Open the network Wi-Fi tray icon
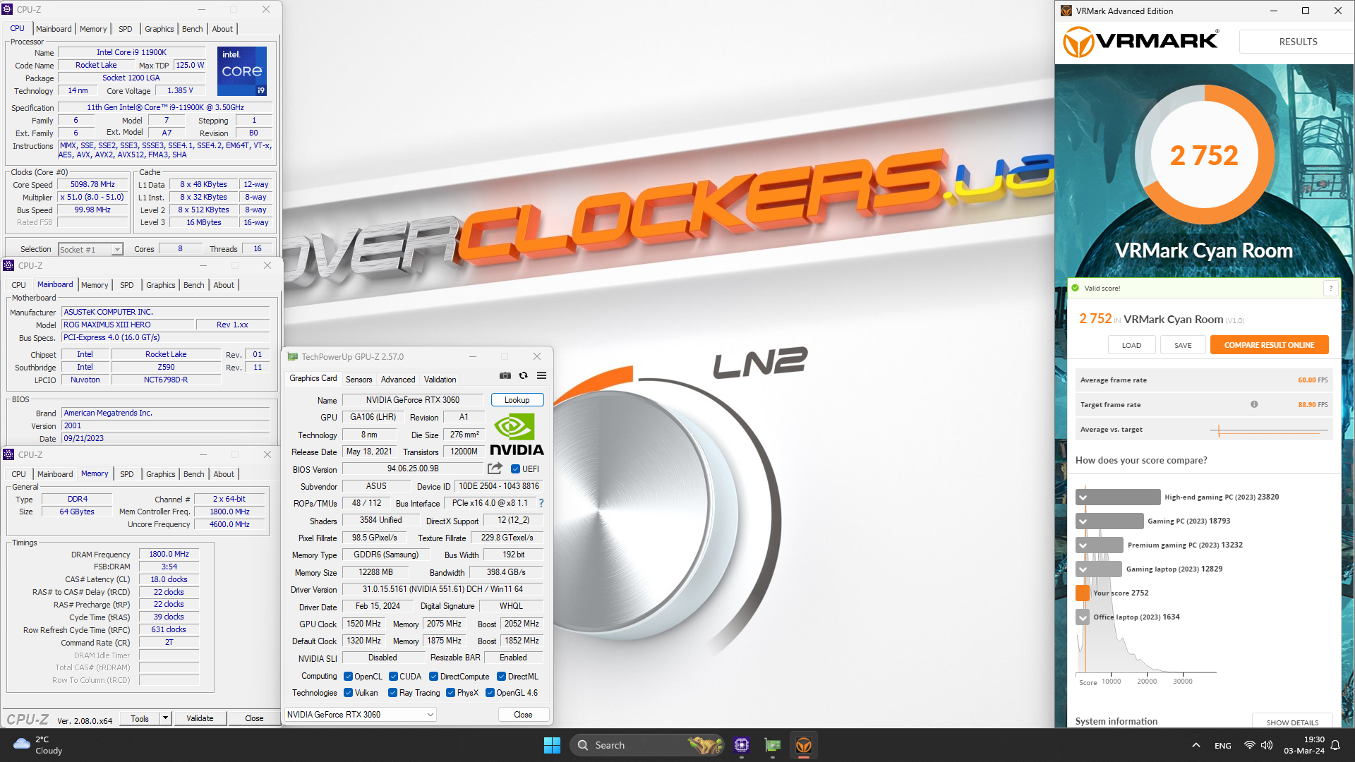The image size is (1355, 762). point(1249,745)
